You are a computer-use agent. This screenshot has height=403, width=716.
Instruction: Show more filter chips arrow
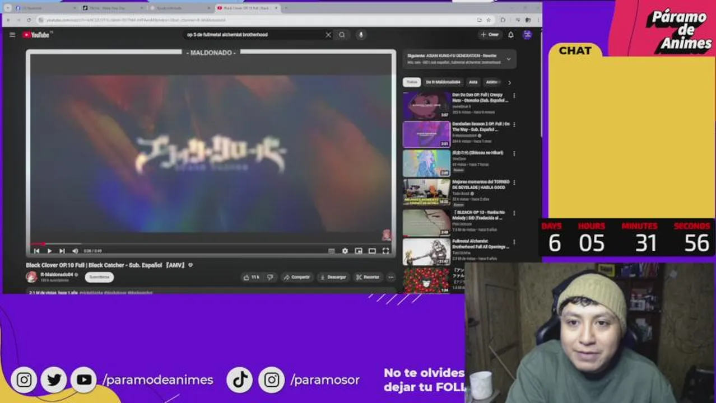509,82
